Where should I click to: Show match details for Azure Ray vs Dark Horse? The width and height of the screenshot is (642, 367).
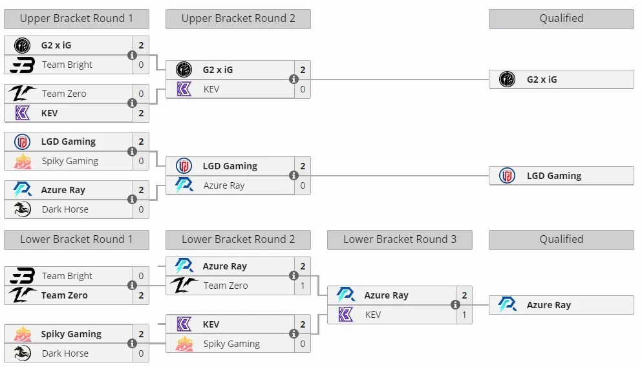pos(132,199)
